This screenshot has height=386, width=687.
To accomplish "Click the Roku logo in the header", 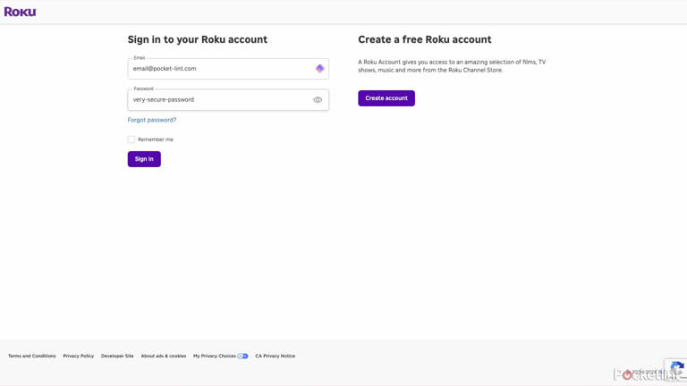I will pyautogui.click(x=21, y=12).
